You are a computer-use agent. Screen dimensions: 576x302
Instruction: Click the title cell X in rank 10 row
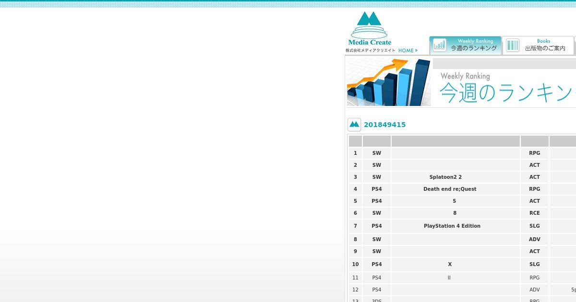(456, 264)
